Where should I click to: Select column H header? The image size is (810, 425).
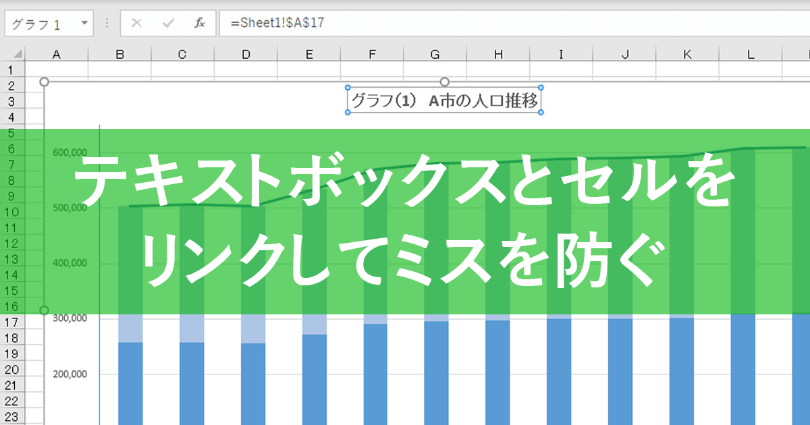pyautogui.click(x=498, y=55)
